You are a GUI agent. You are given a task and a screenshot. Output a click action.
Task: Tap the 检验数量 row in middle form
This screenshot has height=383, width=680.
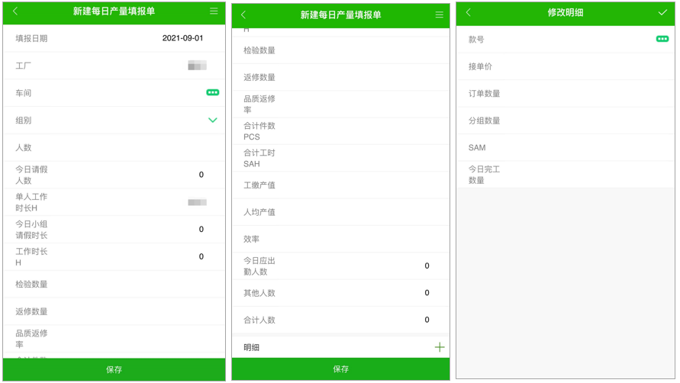[340, 50]
